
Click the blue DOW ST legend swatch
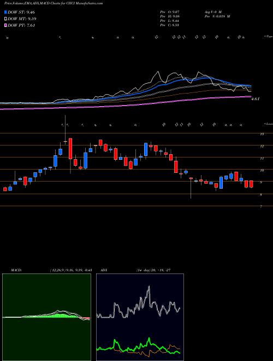tap(5, 12)
